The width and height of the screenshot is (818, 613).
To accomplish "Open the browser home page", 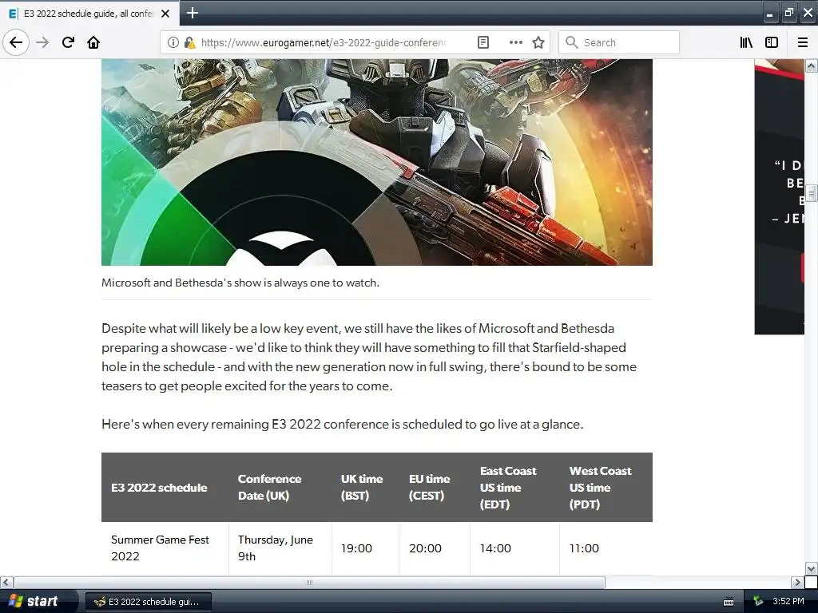I will [x=93, y=42].
